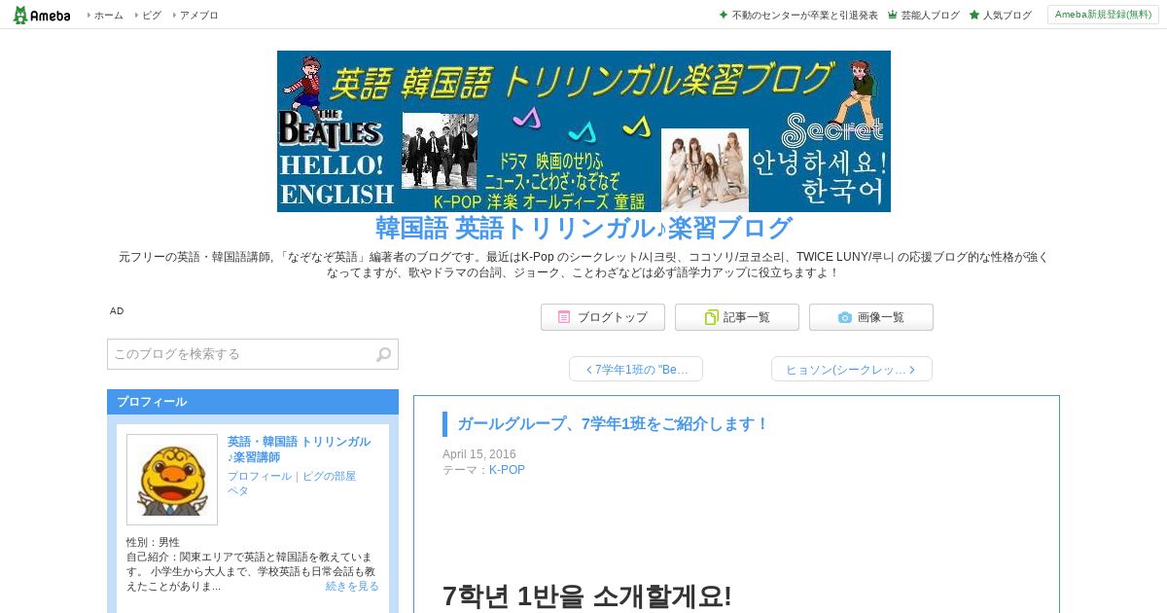
Task: Click Ameba新規登録(無料) button
Action: pyautogui.click(x=1103, y=15)
